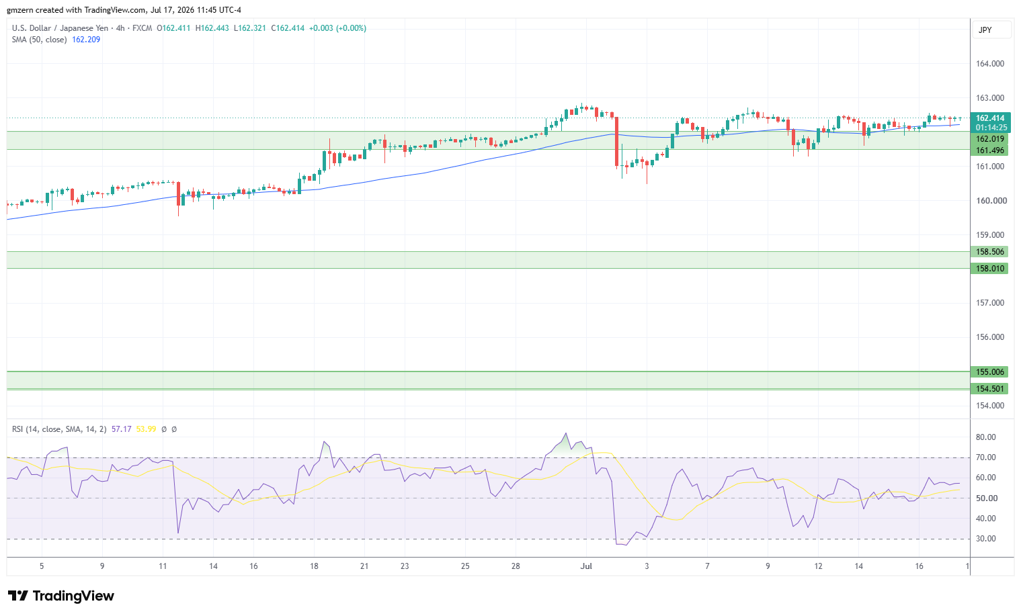Select the 155.006 zone price label
This screenshot has height=616, width=1021.
point(989,372)
